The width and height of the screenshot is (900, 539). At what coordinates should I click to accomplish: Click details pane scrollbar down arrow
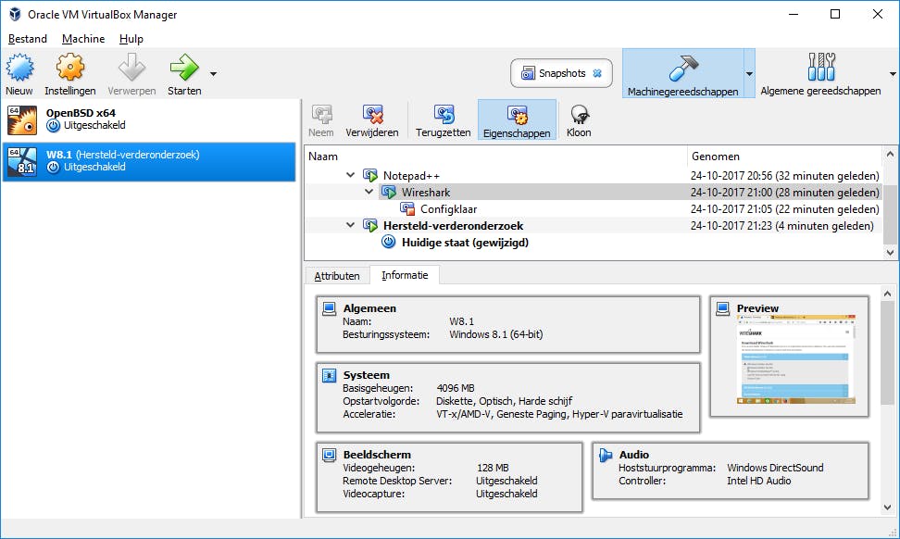(887, 507)
